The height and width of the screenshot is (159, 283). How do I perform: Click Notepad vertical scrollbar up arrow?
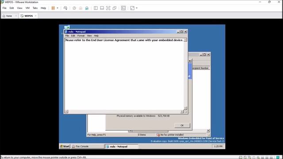[x=185, y=40]
